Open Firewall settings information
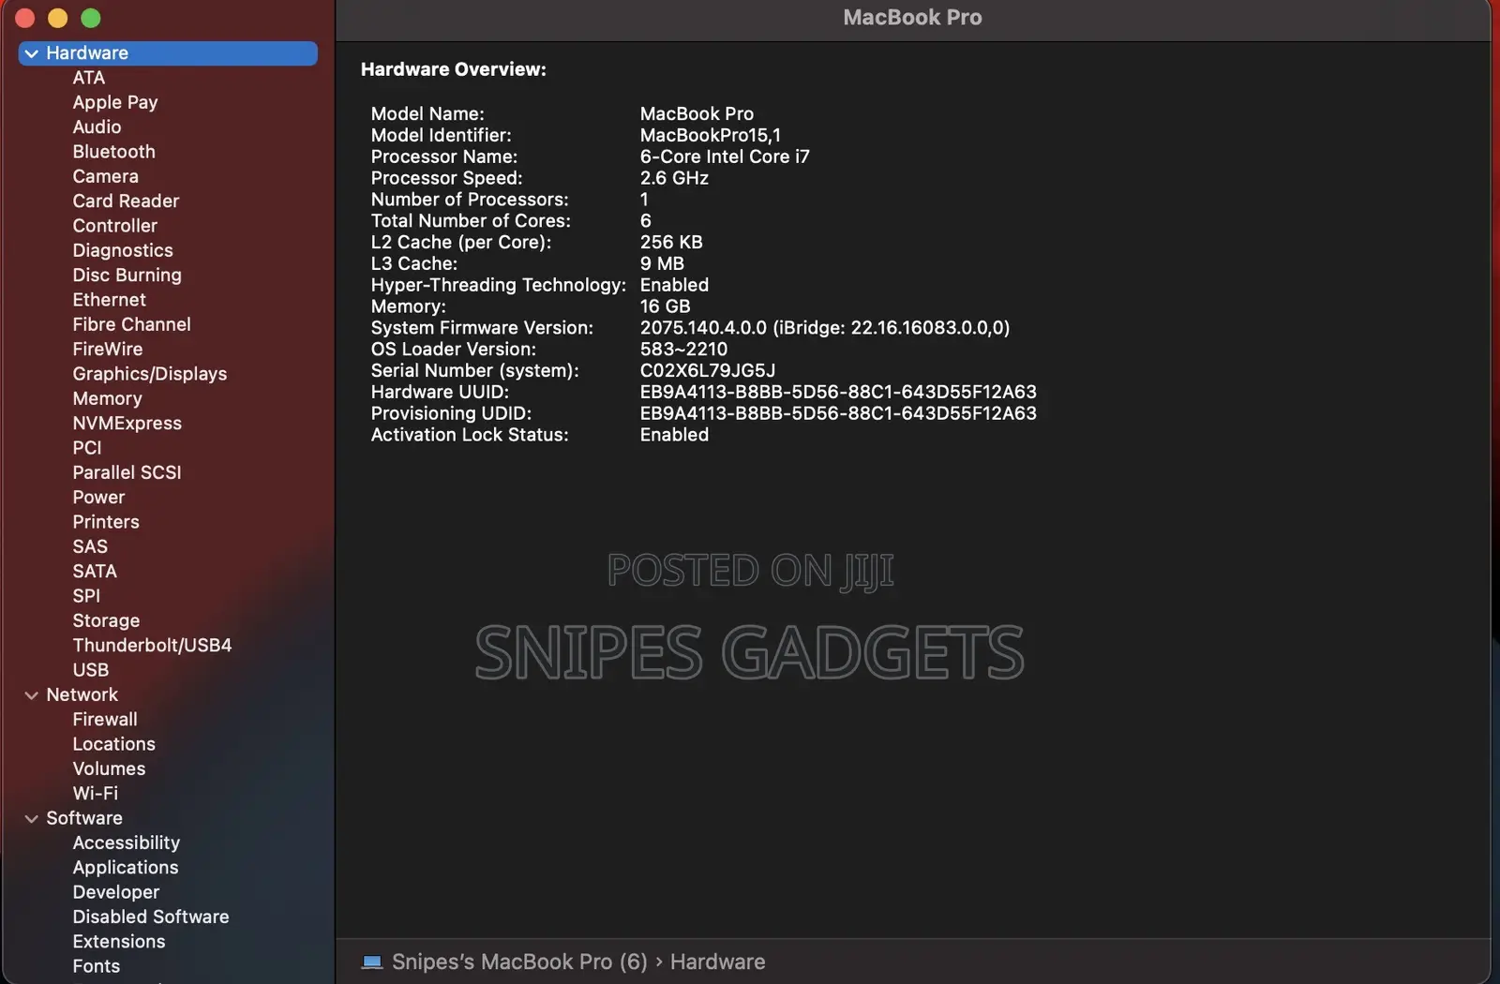 click(x=105, y=719)
